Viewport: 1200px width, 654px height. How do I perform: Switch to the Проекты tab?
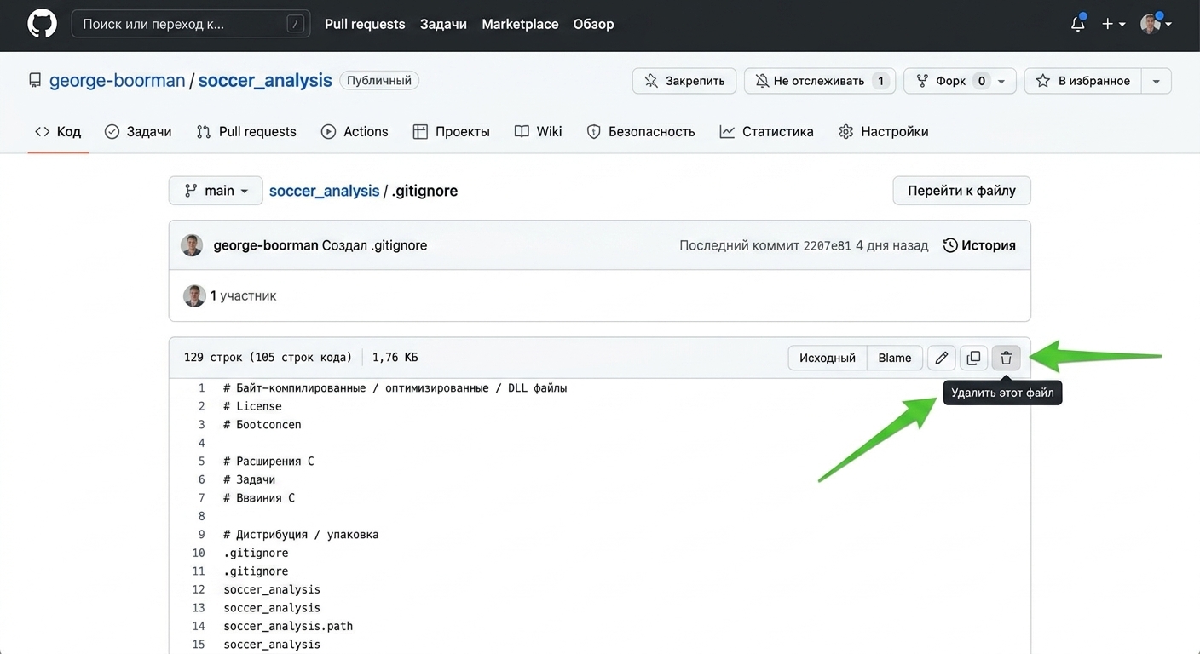[x=451, y=131]
